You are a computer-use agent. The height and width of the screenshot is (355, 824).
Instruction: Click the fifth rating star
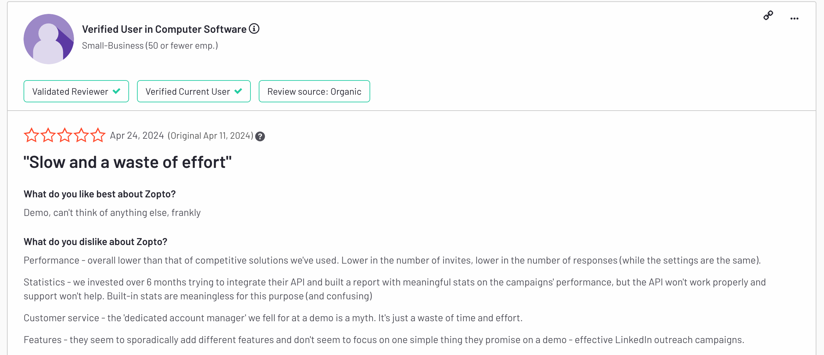[x=98, y=135]
